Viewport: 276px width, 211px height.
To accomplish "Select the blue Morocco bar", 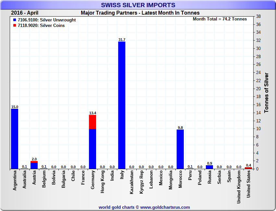I will [180, 149].
